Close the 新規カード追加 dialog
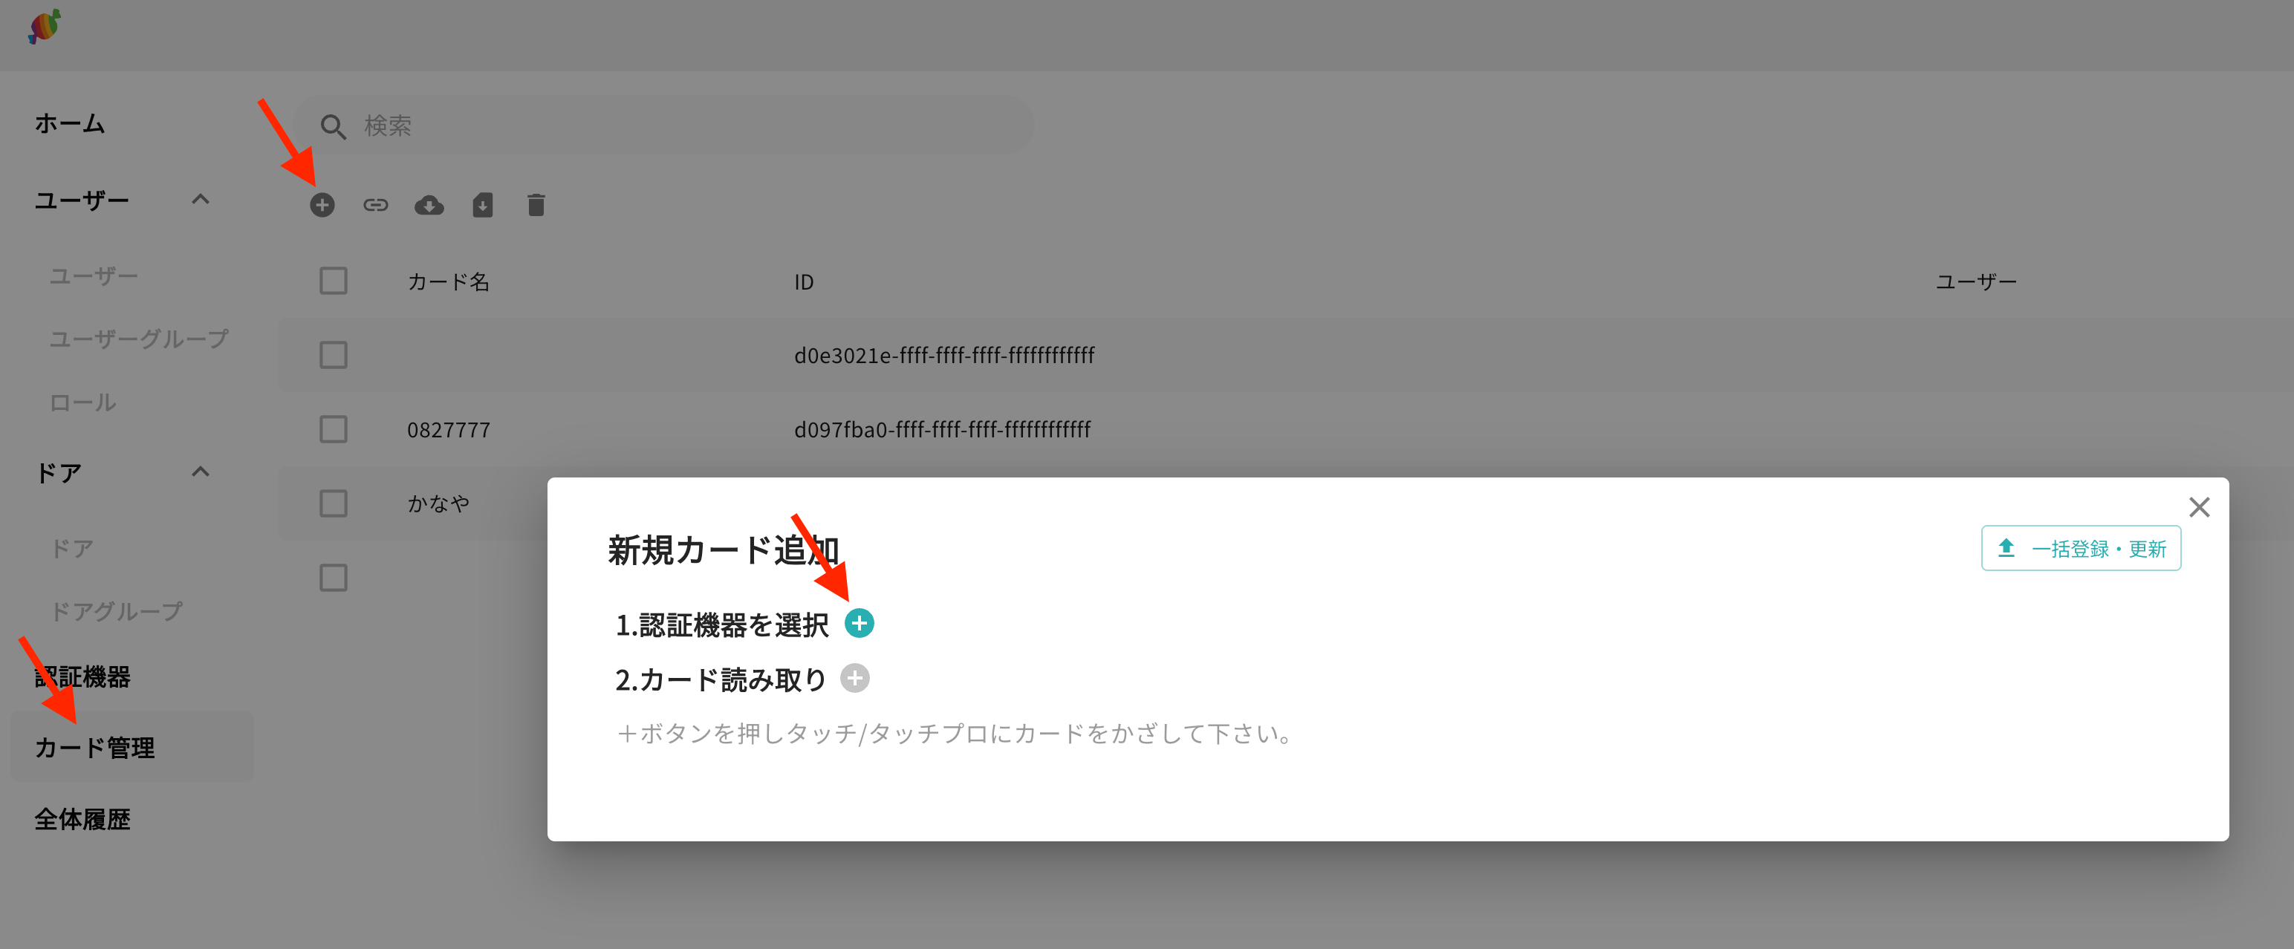This screenshot has height=949, width=2294. click(2199, 507)
